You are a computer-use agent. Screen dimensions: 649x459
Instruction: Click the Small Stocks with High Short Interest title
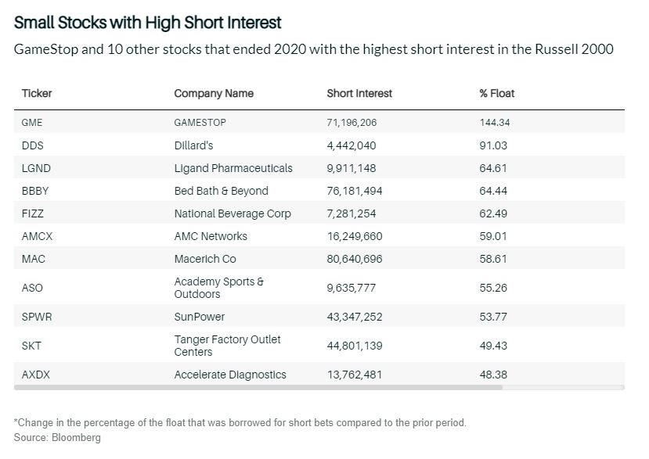[148, 23]
